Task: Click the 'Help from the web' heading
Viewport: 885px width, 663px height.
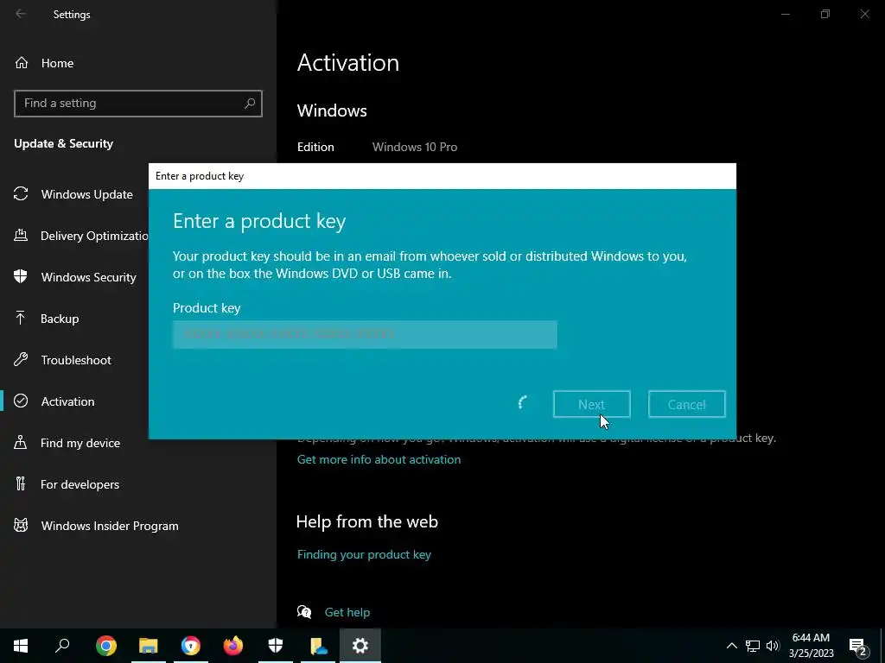Action: (366, 521)
